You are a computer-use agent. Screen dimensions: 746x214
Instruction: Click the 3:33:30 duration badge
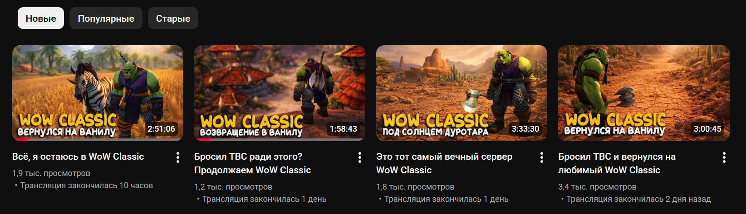coord(525,129)
